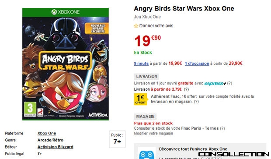Open the 9 neufs offers link
Image resolution: width=271 pixels, height=159 pixels.
click(141, 64)
